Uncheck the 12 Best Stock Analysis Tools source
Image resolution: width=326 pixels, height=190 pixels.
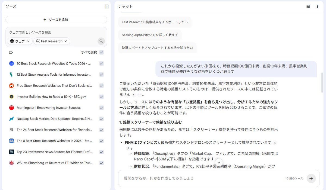click(x=101, y=75)
